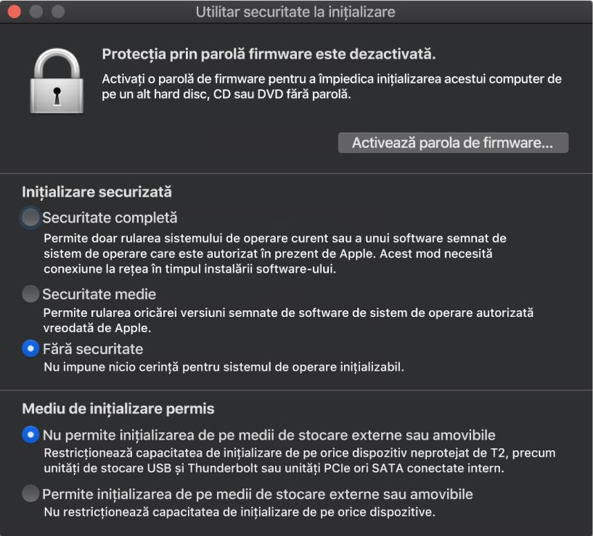Click the text about T2-protected devices
Image resolution: width=593 pixels, height=536 pixels.
click(290, 459)
